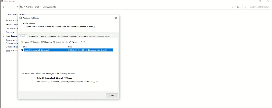Click the Repair account button
This screenshot has width=272, height=108.
(35, 42)
